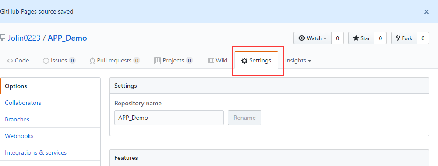Select the Settings tab

(x=256, y=60)
